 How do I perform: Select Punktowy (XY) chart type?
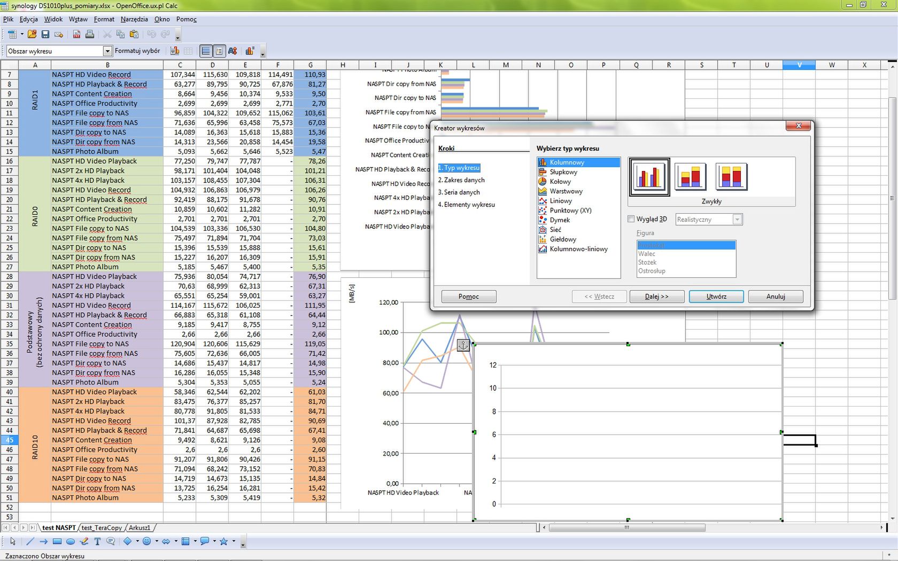pyautogui.click(x=570, y=211)
